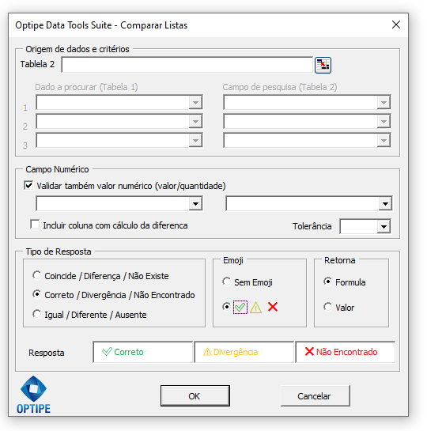Viewport: 427px width, 431px height.
Task: Click the green checkmark emoji icon
Action: [240, 307]
